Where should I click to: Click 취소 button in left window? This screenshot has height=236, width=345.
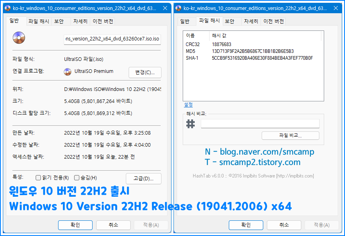(113, 225)
